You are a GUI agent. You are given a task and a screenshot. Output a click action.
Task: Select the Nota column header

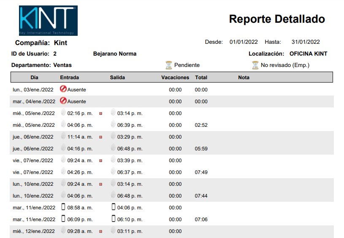point(244,78)
